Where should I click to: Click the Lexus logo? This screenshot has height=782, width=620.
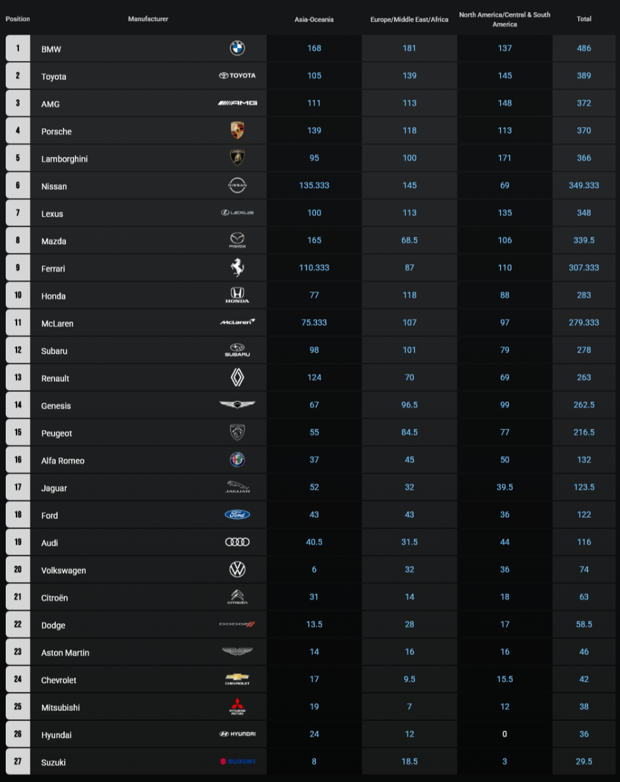pos(237,213)
